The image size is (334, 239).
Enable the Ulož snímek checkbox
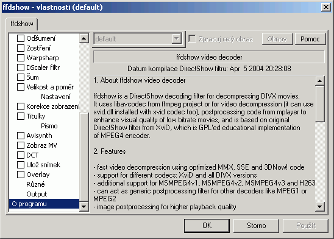click(x=21, y=165)
